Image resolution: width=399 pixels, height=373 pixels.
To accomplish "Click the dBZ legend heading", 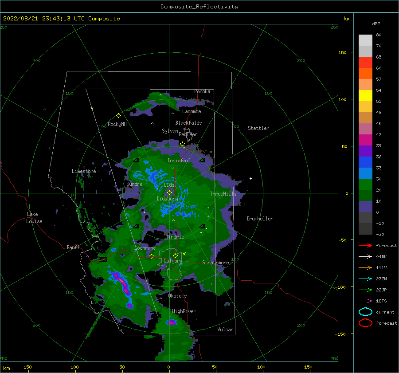I will [x=376, y=24].
